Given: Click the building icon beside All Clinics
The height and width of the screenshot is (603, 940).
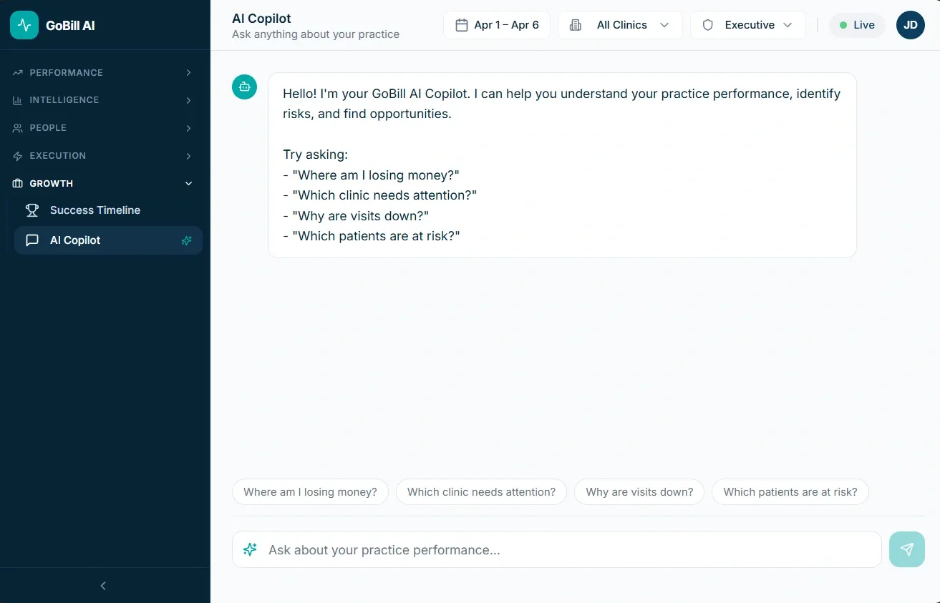Looking at the screenshot, I should 575,25.
